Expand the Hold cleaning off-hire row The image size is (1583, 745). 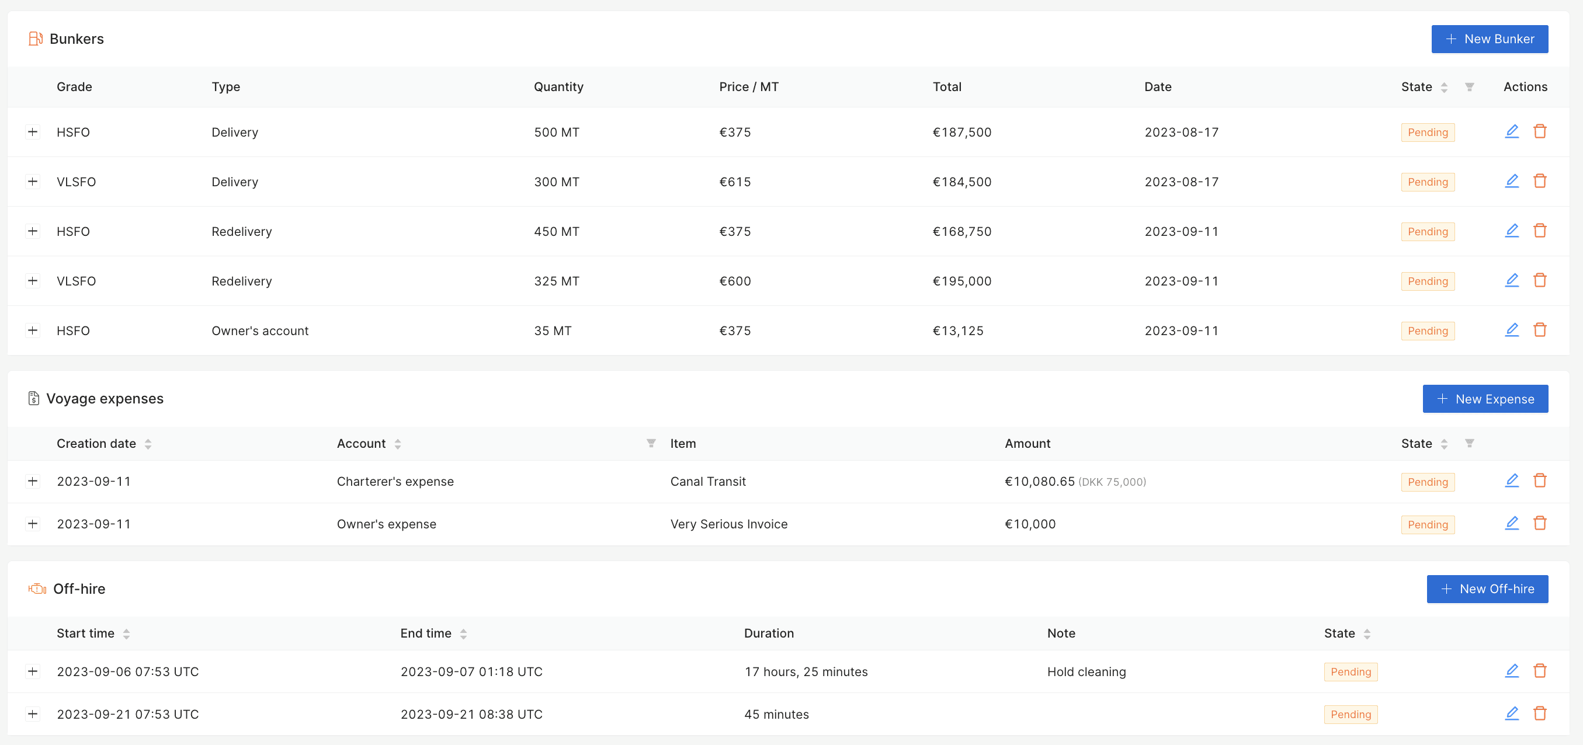[33, 671]
